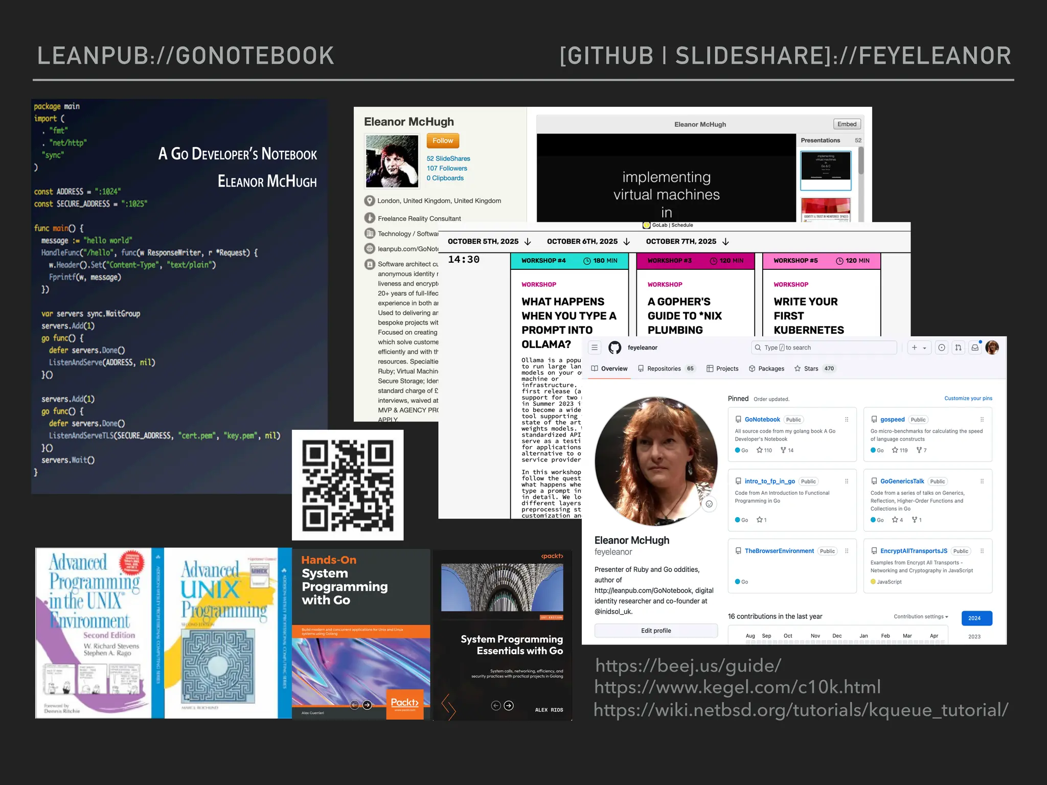Open the EncryptAllTransportsJS repository

[x=914, y=551]
